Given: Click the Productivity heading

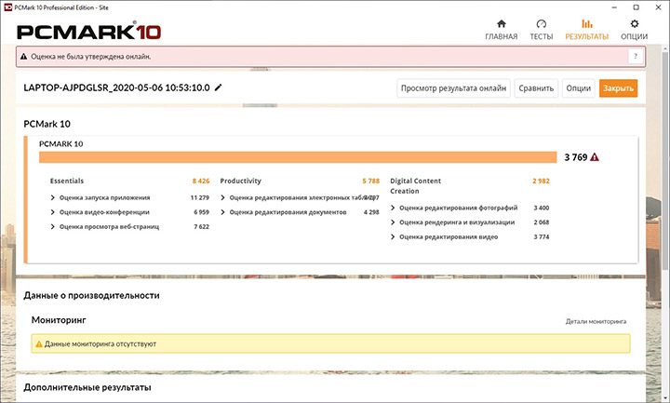Looking at the screenshot, I should (x=240, y=181).
